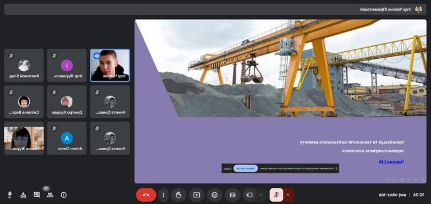This screenshot has height=204, width=431.
Task: Click the clock showing 10:36
Action: click(x=418, y=194)
